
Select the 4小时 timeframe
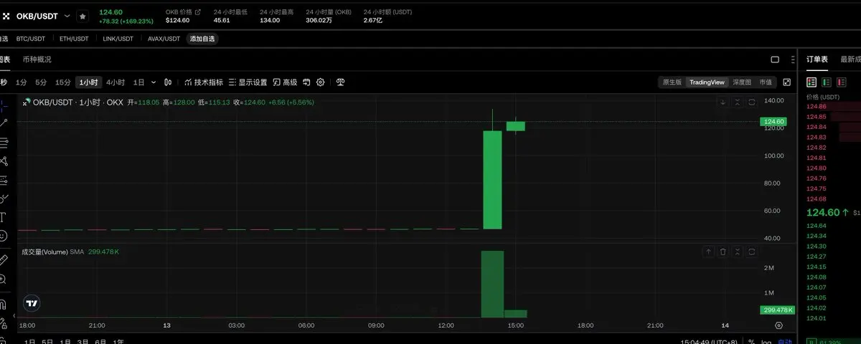tap(116, 82)
